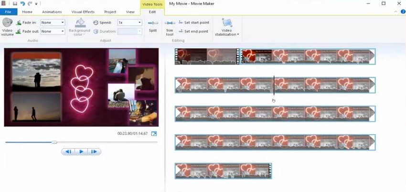Click Set end point

pos(193,32)
